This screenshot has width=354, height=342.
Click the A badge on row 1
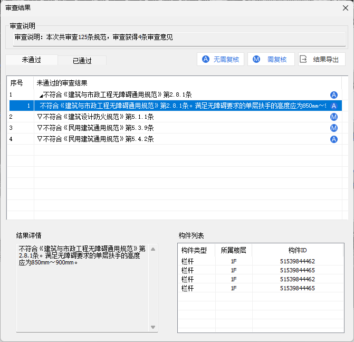tap(333, 95)
